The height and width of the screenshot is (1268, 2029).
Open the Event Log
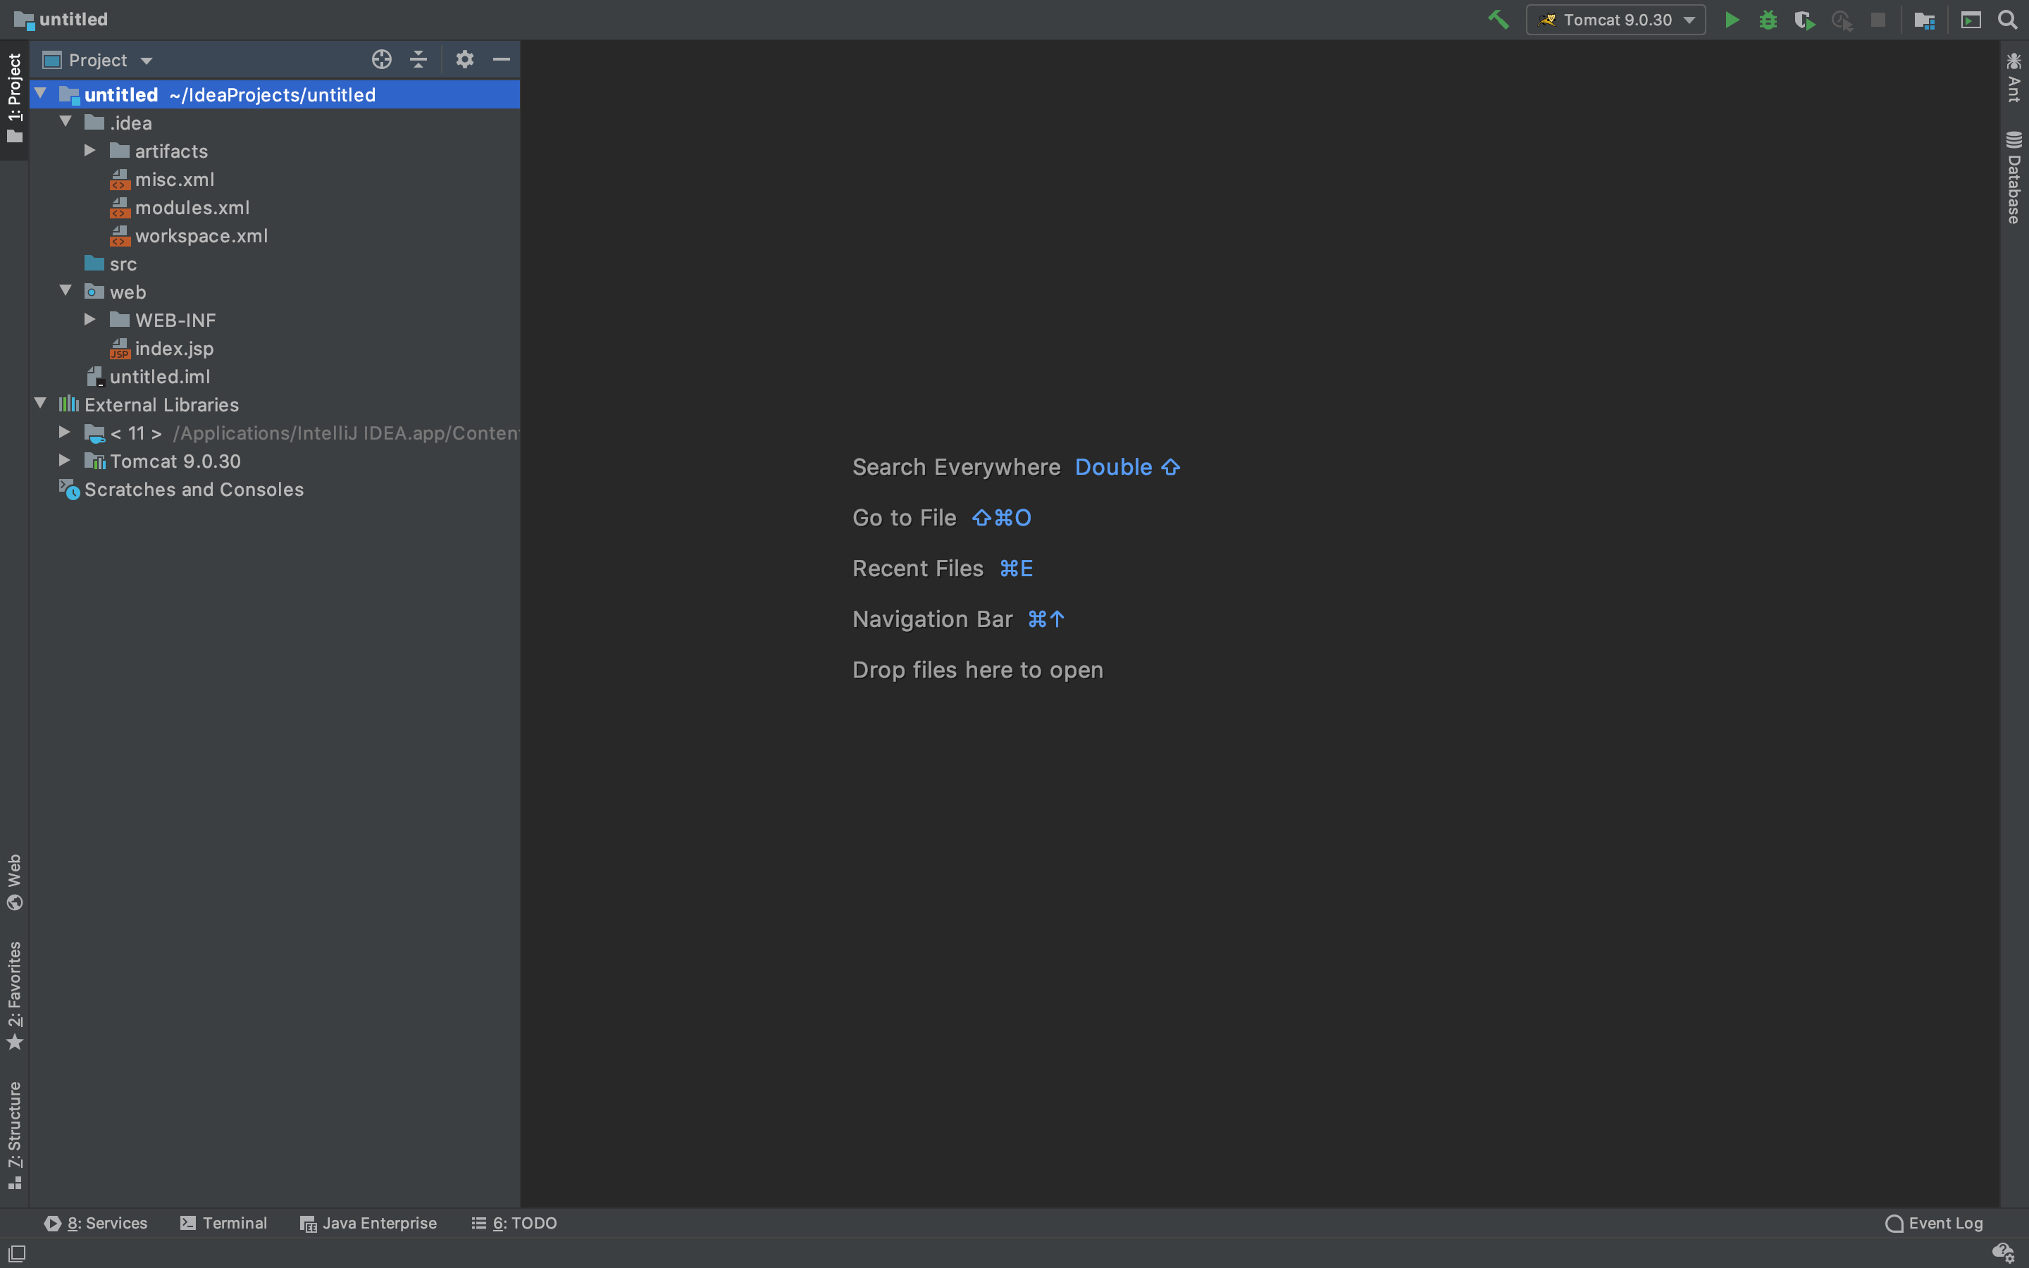pos(1935,1223)
